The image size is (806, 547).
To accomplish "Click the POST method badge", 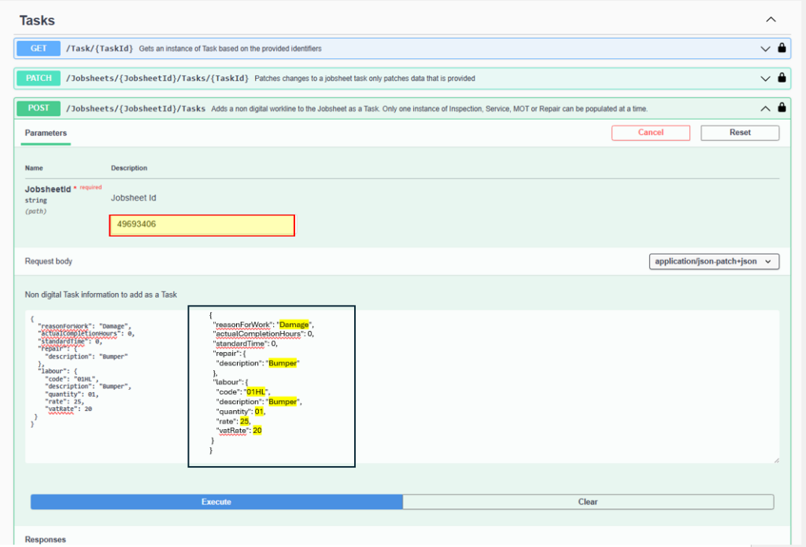I will pyautogui.click(x=37, y=108).
